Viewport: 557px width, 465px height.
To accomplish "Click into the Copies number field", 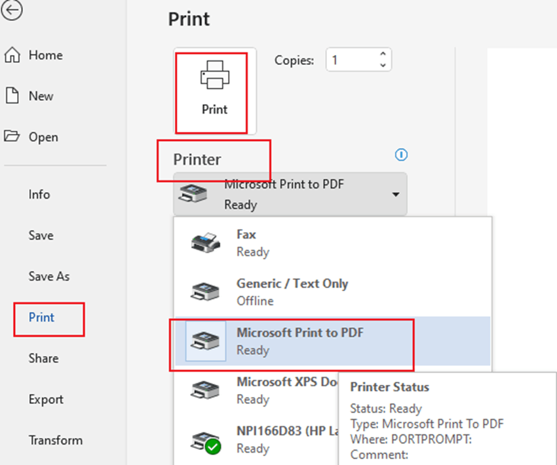I will [x=352, y=60].
